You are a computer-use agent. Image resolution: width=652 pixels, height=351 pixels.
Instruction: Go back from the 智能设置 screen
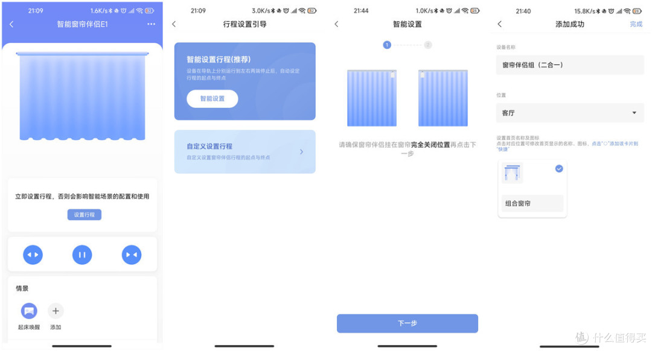(x=336, y=24)
